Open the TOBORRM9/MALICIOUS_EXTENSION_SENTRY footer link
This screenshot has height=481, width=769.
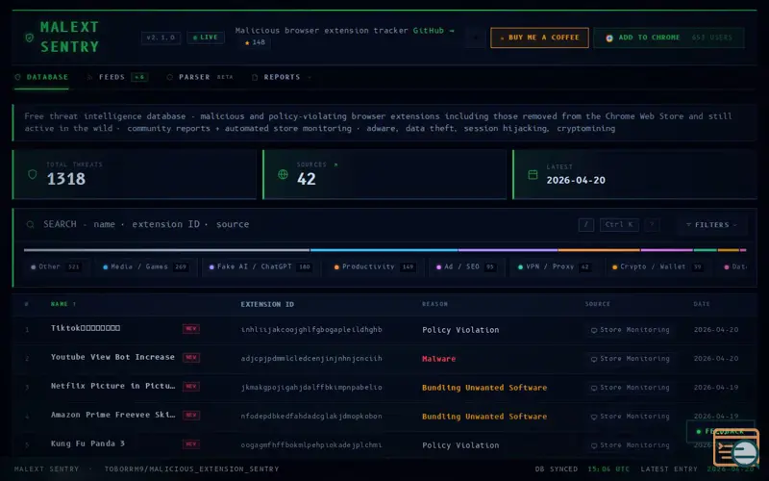click(191, 469)
